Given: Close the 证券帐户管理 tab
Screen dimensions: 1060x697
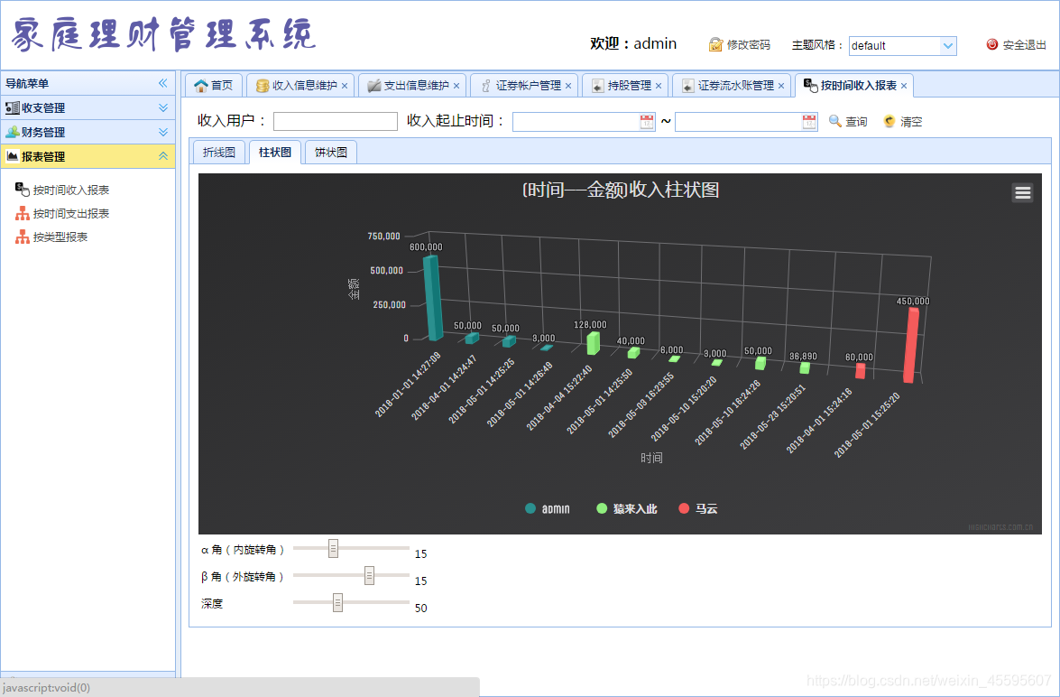Looking at the screenshot, I should pyautogui.click(x=568, y=86).
